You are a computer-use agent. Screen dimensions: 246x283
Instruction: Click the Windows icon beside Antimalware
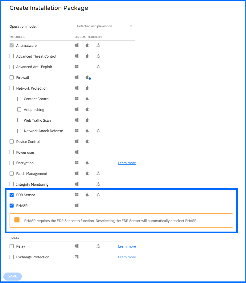pos(76,46)
